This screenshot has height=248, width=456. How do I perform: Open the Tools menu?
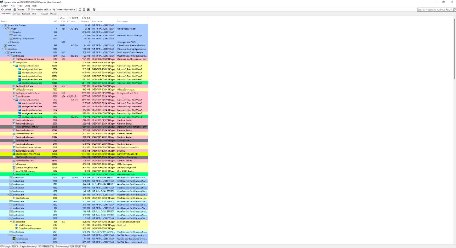pyautogui.click(x=20, y=6)
